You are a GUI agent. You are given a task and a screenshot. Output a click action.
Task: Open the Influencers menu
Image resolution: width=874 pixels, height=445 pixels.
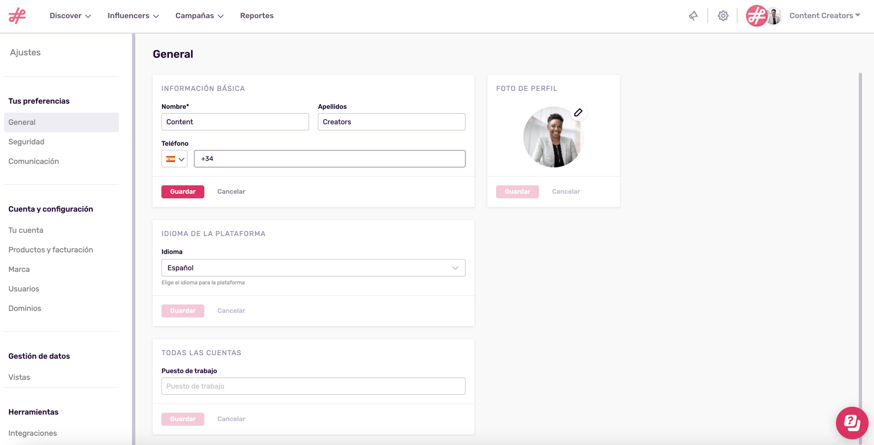133,16
